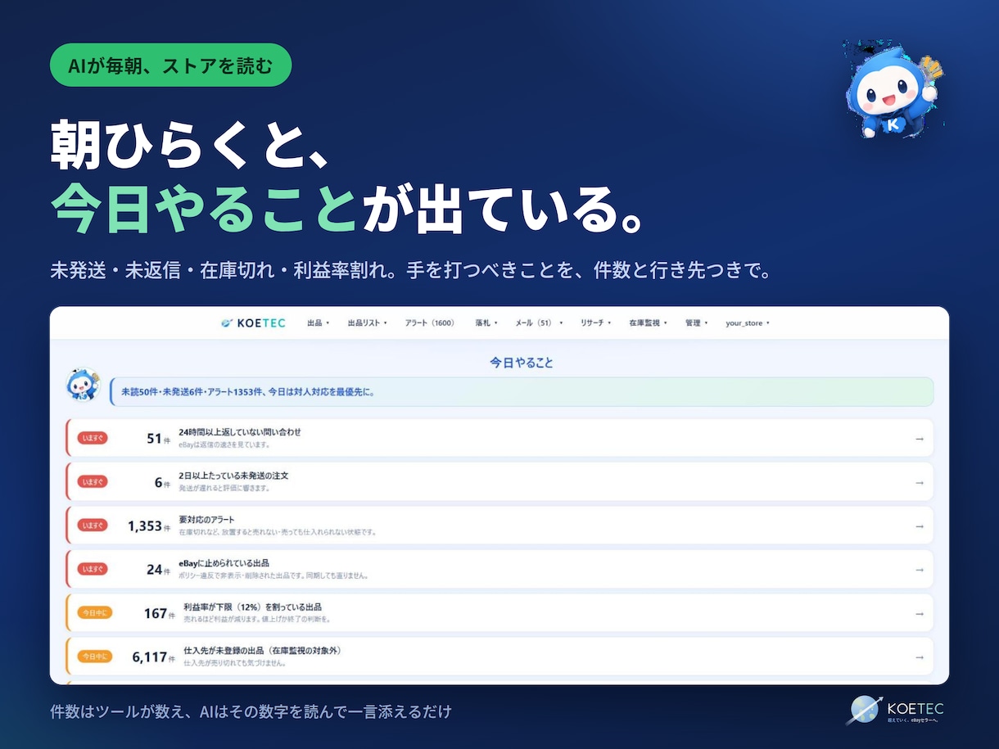Open the arrow on the 利益率が下限 row
Image resolution: width=999 pixels, height=749 pixels.
coord(919,614)
